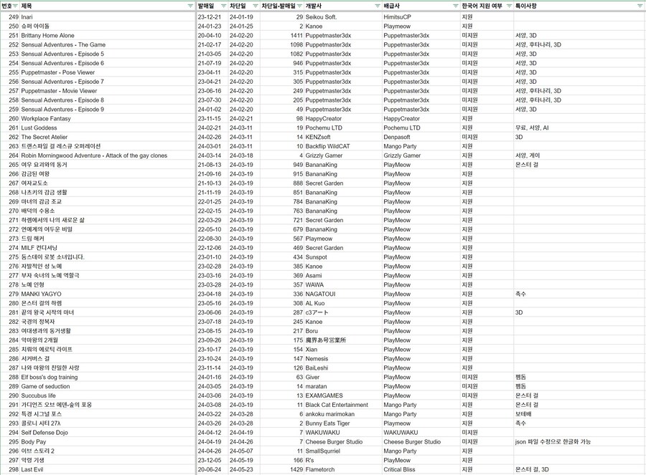This screenshot has height=475, width=646.
Task: Select developer cell Grizzly Gamer
Action: point(343,155)
